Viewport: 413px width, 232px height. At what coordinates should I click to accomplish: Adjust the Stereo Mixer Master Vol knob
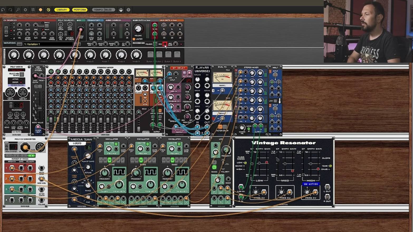pos(242,127)
